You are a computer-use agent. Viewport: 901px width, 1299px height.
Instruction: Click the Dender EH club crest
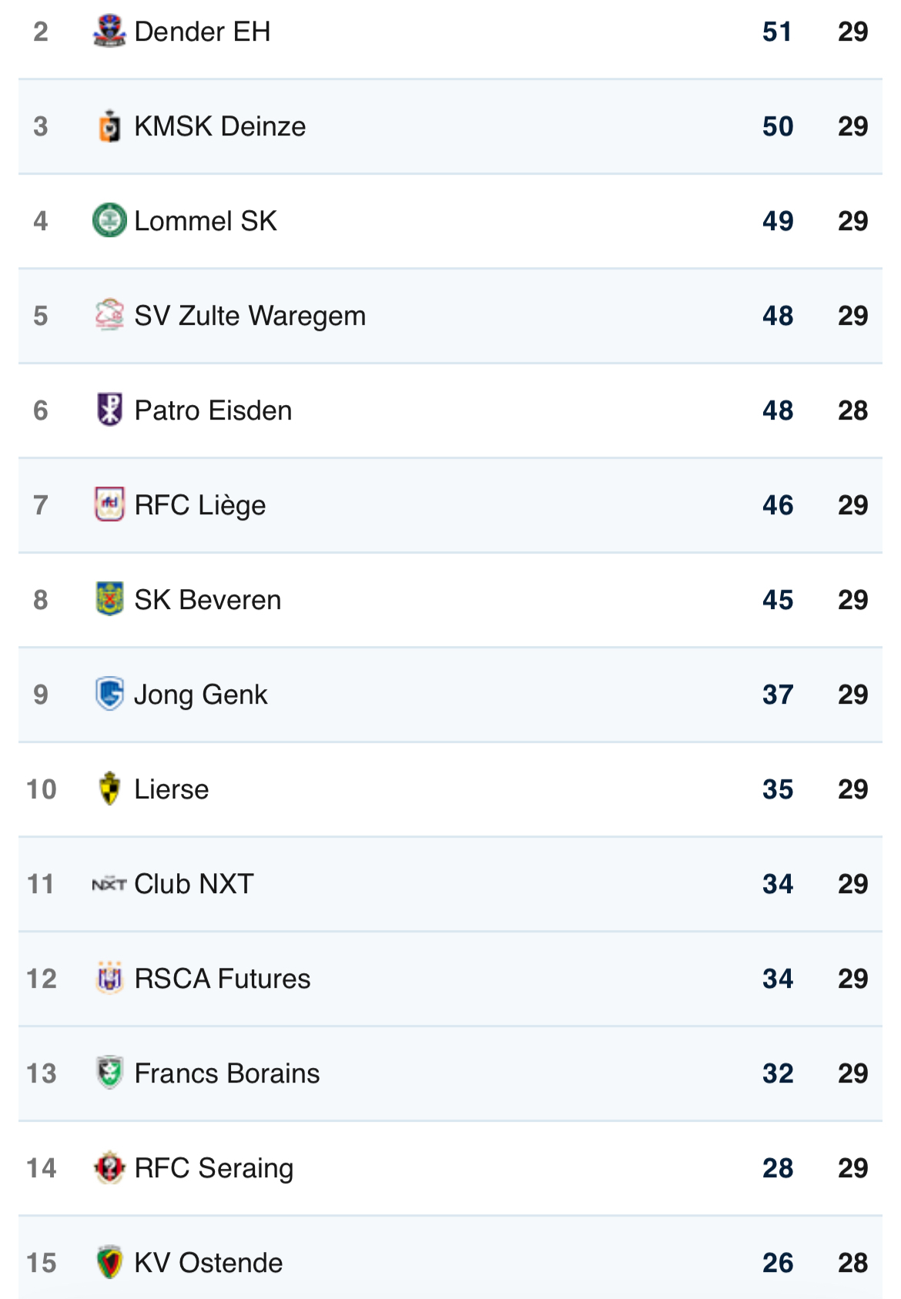109,32
